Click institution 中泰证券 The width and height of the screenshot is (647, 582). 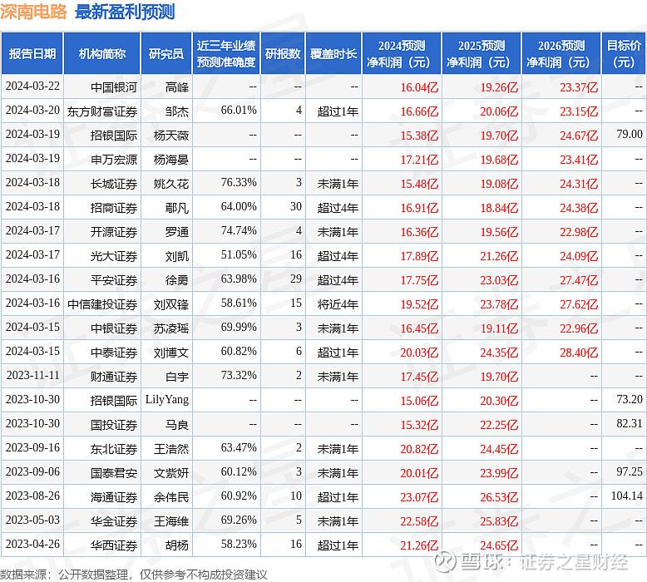pos(113,353)
